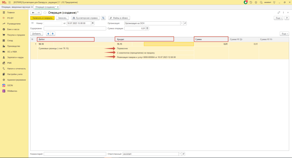Open the Ответственный field open-form icon
292x158 pixels.
pos(183,154)
